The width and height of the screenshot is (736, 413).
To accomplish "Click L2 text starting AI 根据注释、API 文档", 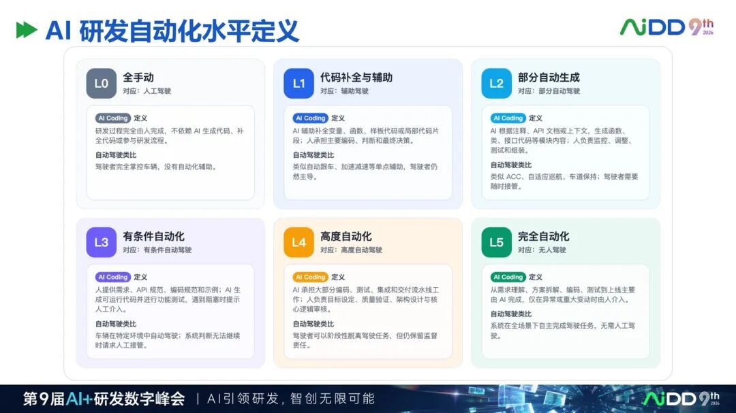I will [563, 141].
